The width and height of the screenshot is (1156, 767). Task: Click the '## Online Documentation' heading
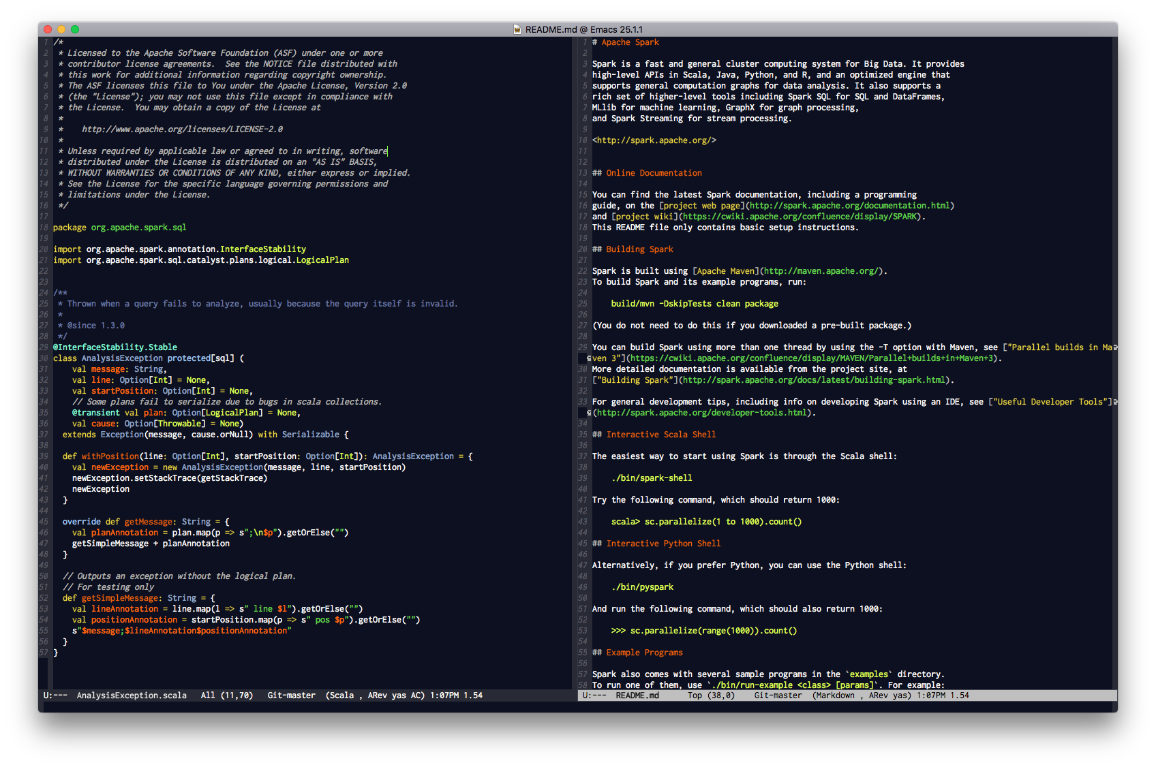point(647,173)
